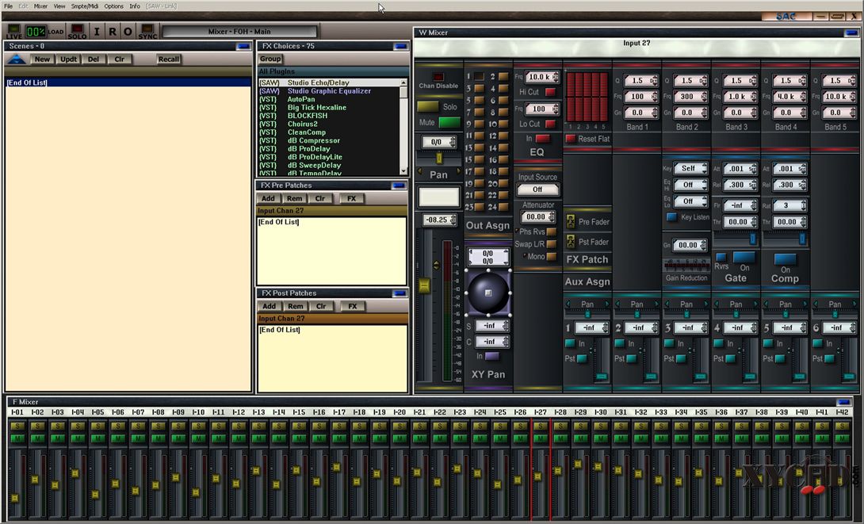Click FX button in FX Post Patches panel
The height and width of the screenshot is (524, 864).
[353, 306]
